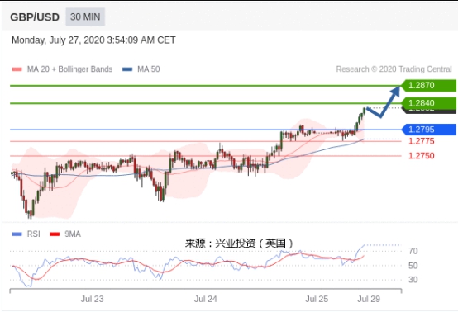The width and height of the screenshot is (458, 312).
Task: Click the source caption 来源：兴业投资（英国）
Action: 239,243
